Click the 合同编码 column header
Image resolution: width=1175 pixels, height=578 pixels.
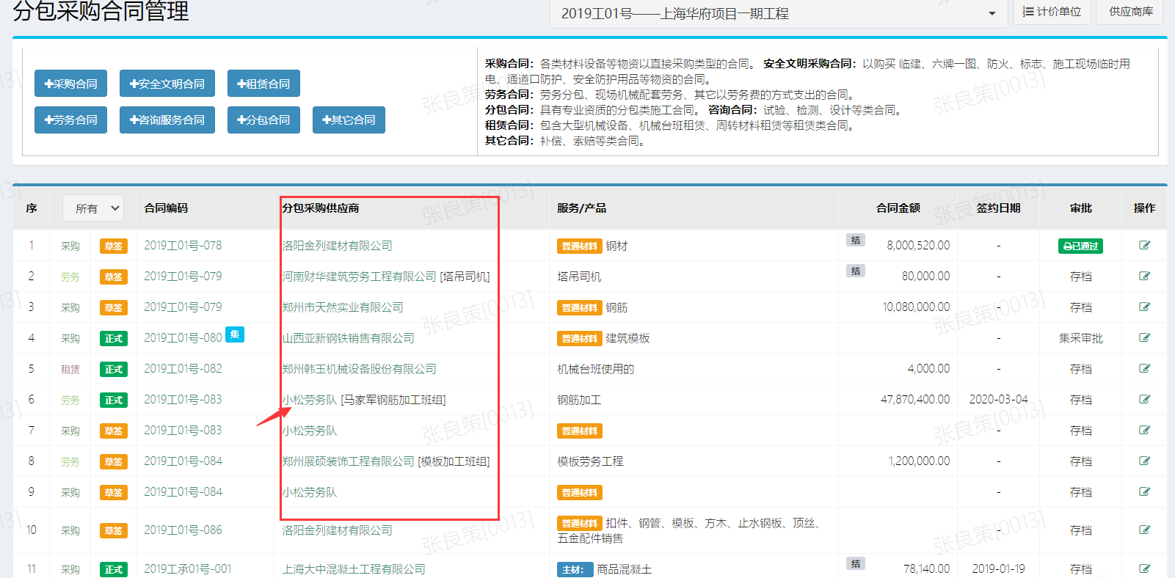pos(166,208)
